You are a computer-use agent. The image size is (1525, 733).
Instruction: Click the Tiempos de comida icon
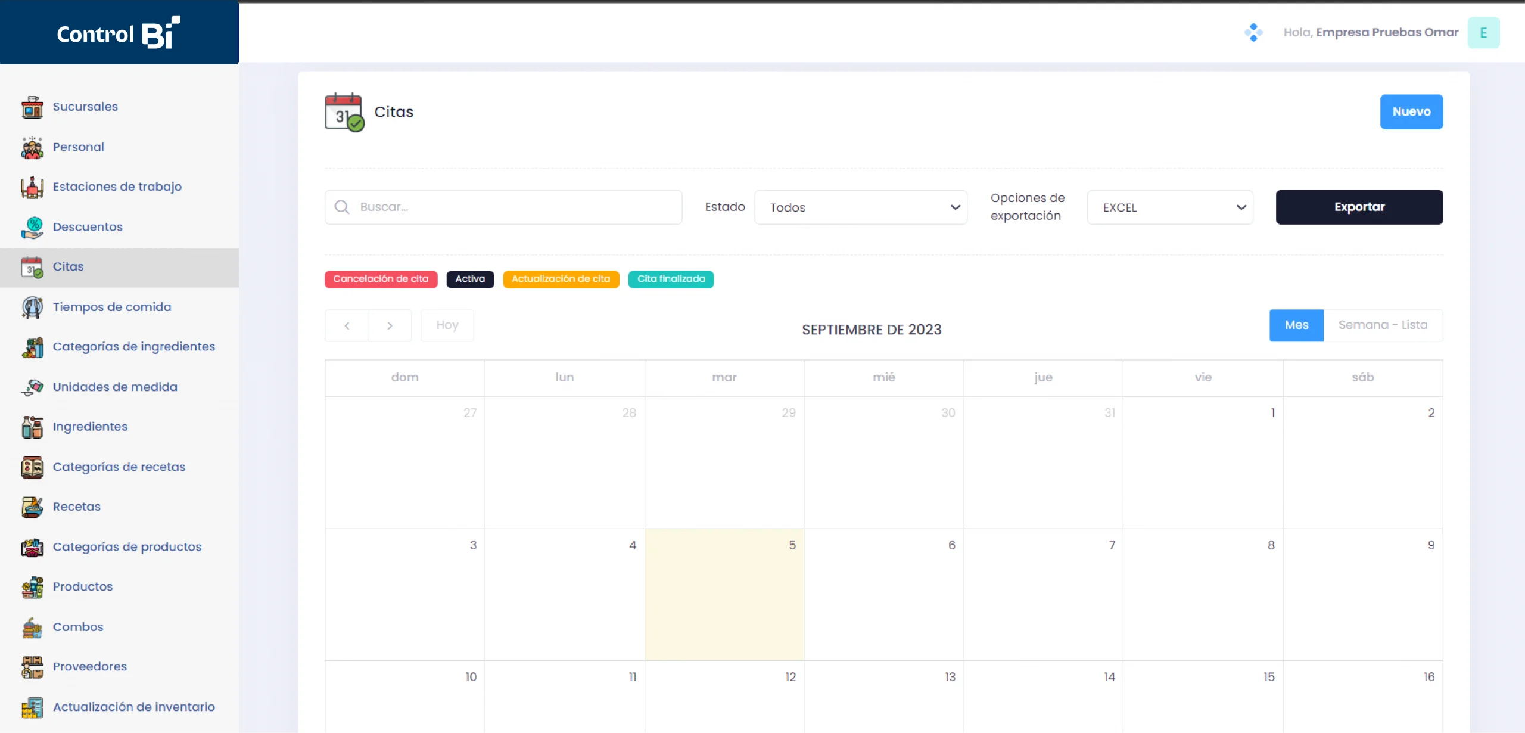point(32,308)
